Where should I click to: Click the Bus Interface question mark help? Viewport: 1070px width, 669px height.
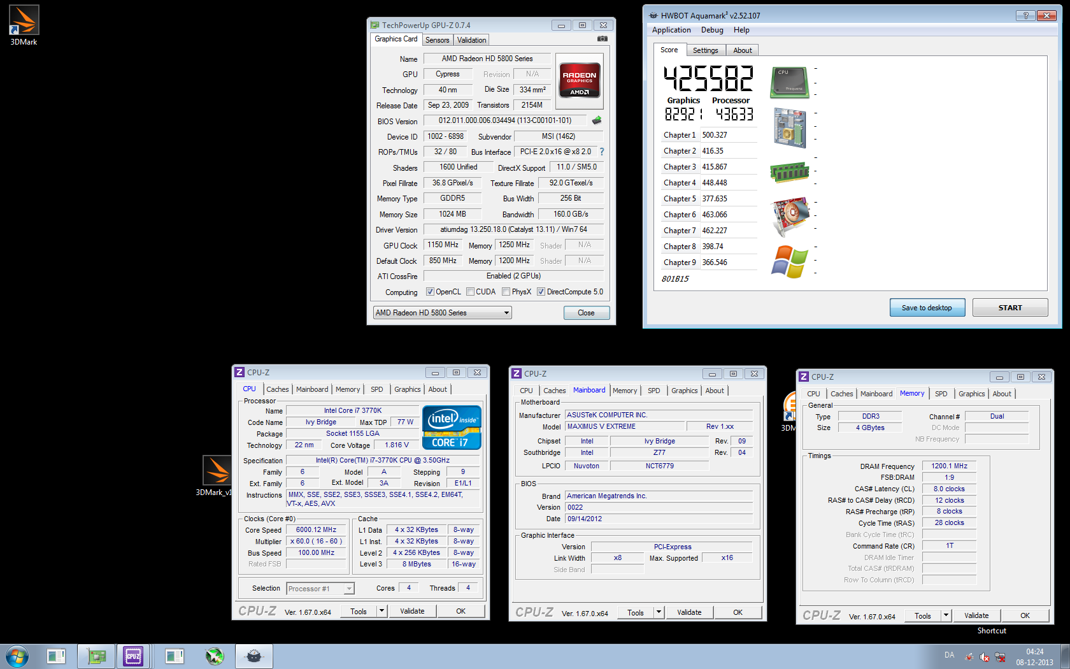(x=601, y=152)
